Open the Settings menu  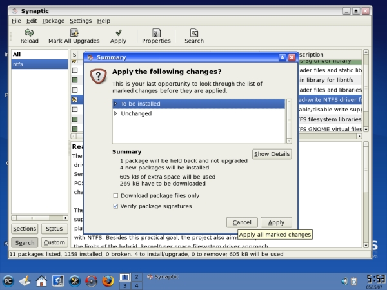click(x=81, y=21)
